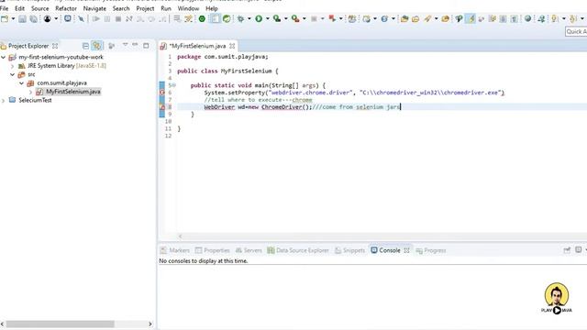Image resolution: width=587 pixels, height=330 pixels.
Task: Open the Navigate menu
Action: coord(94,8)
